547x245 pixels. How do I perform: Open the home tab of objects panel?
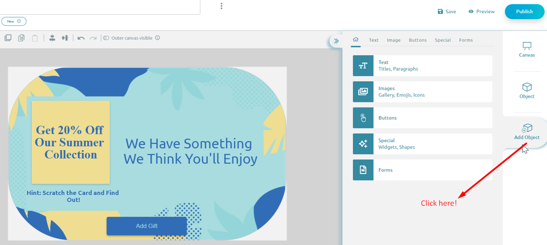point(356,40)
